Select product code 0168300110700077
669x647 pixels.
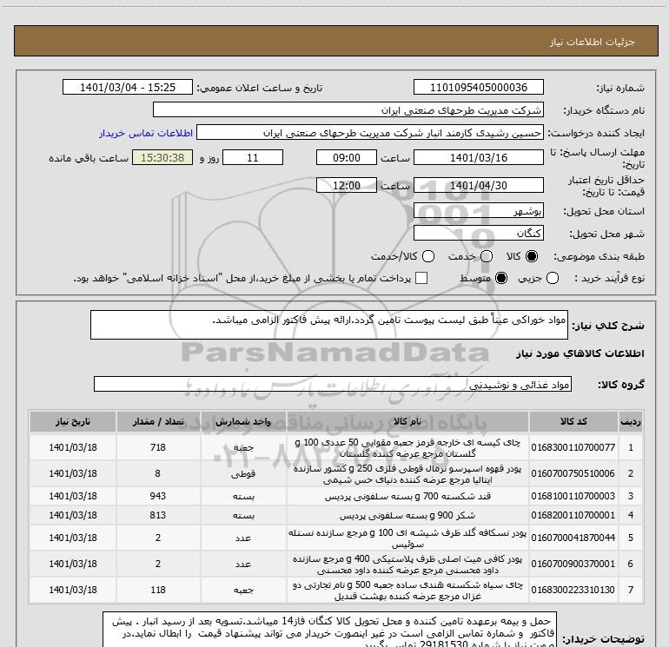pos(573,447)
